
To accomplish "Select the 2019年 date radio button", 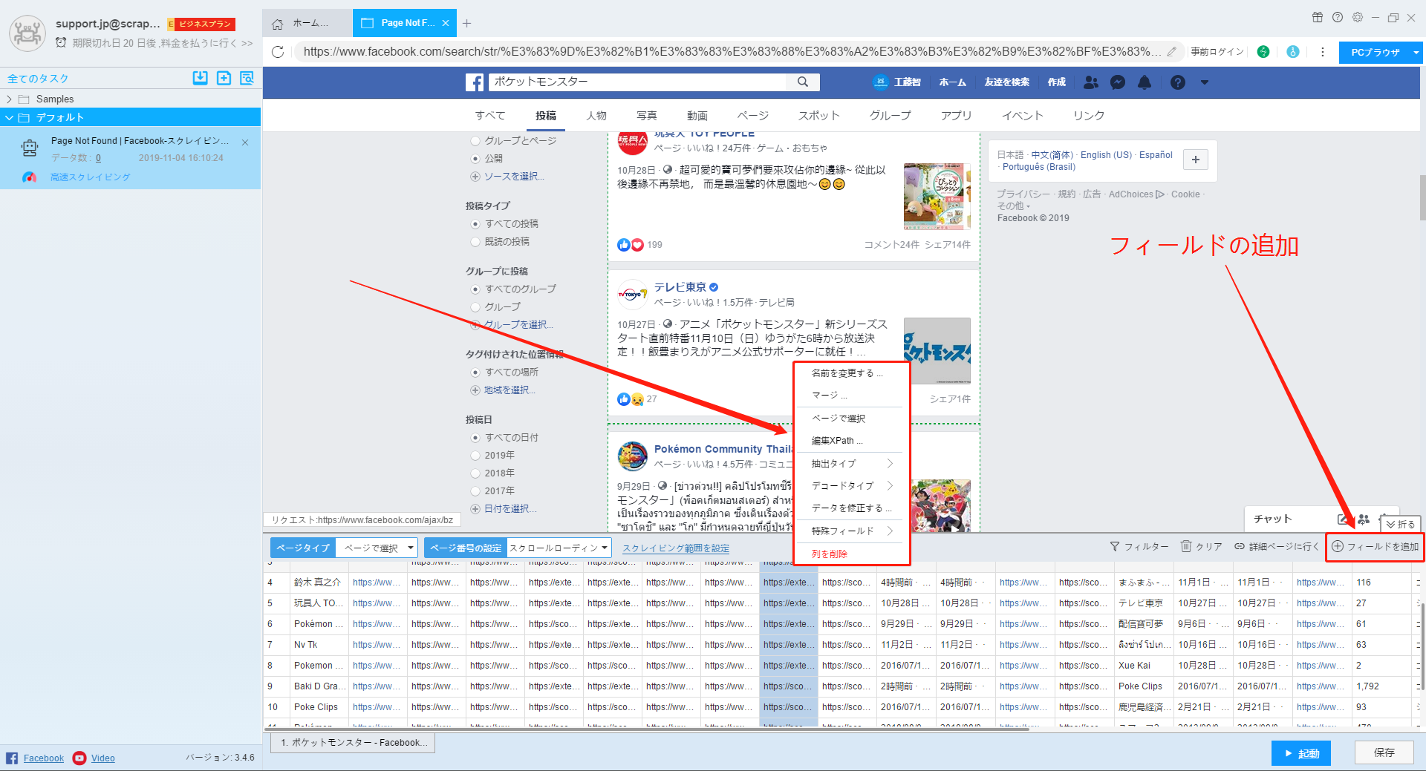I will pyautogui.click(x=475, y=456).
